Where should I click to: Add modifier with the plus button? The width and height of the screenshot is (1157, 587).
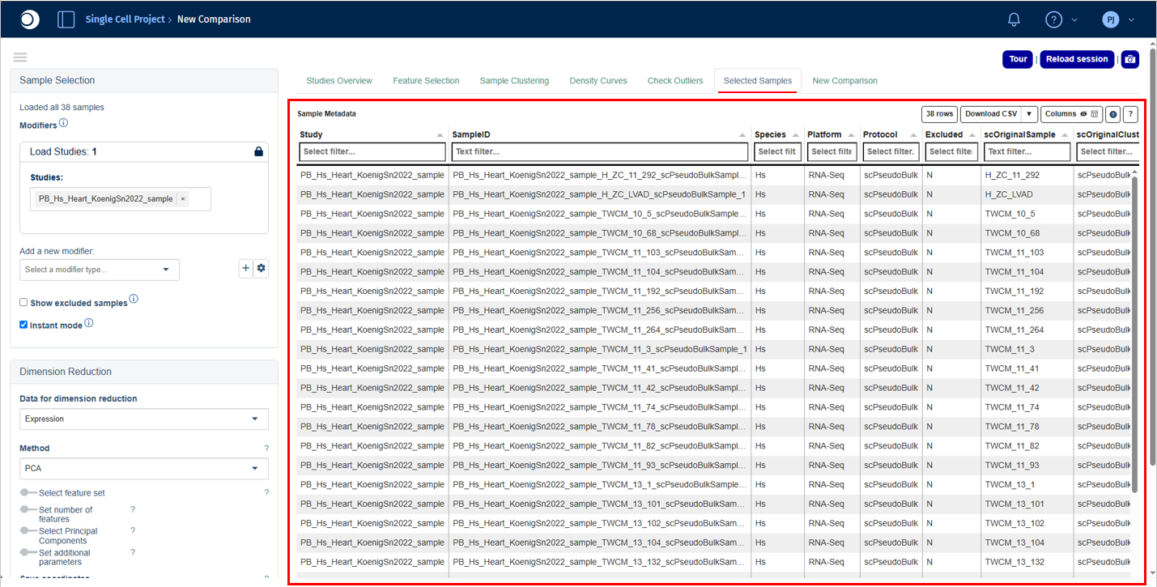coord(246,269)
